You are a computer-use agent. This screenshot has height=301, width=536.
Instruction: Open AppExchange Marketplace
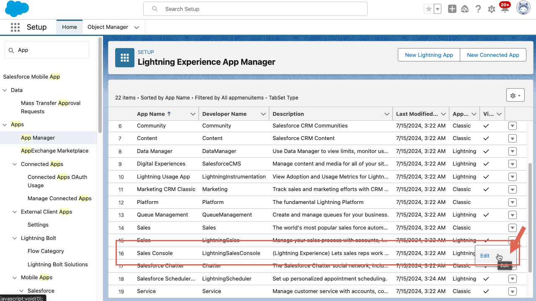click(54, 151)
